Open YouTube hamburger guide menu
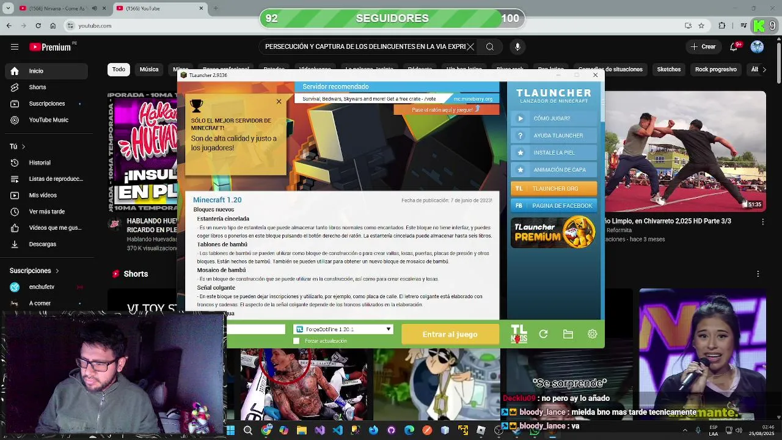Image resolution: width=782 pixels, height=440 pixels. (15, 46)
